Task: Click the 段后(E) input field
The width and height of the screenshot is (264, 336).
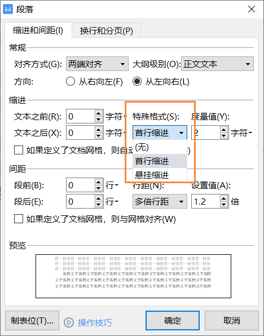Action: pos(81,201)
